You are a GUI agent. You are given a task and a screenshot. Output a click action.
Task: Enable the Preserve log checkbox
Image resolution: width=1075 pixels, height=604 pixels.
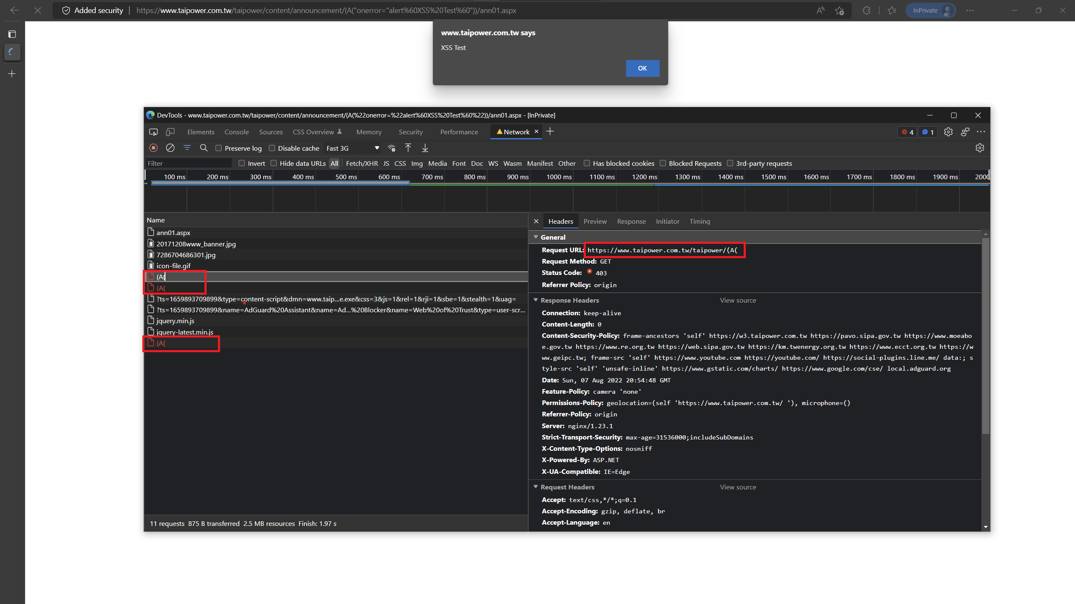click(x=219, y=148)
